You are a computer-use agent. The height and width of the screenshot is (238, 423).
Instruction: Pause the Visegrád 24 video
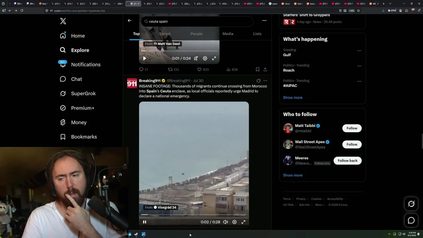144,222
